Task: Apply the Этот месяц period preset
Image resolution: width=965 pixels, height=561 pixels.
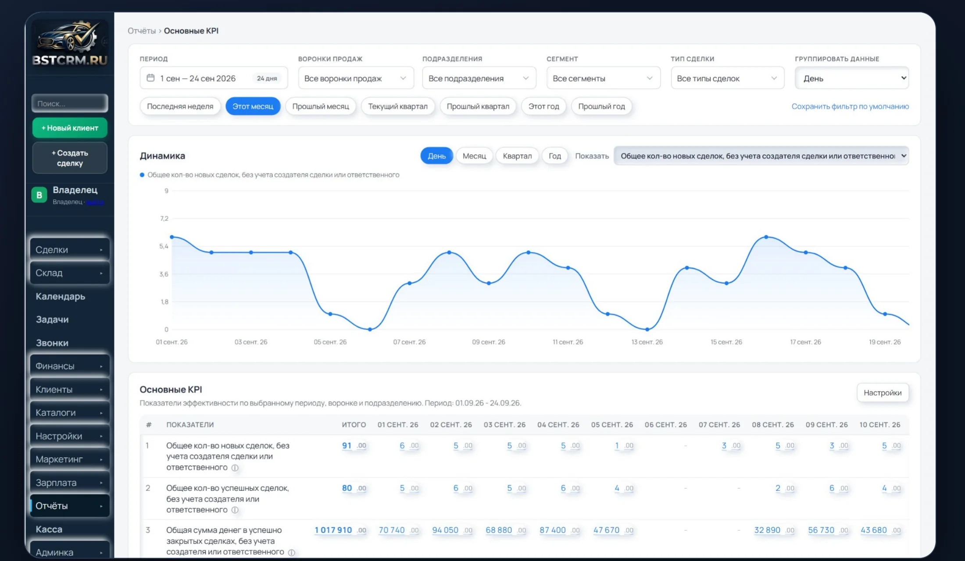Action: (x=253, y=107)
